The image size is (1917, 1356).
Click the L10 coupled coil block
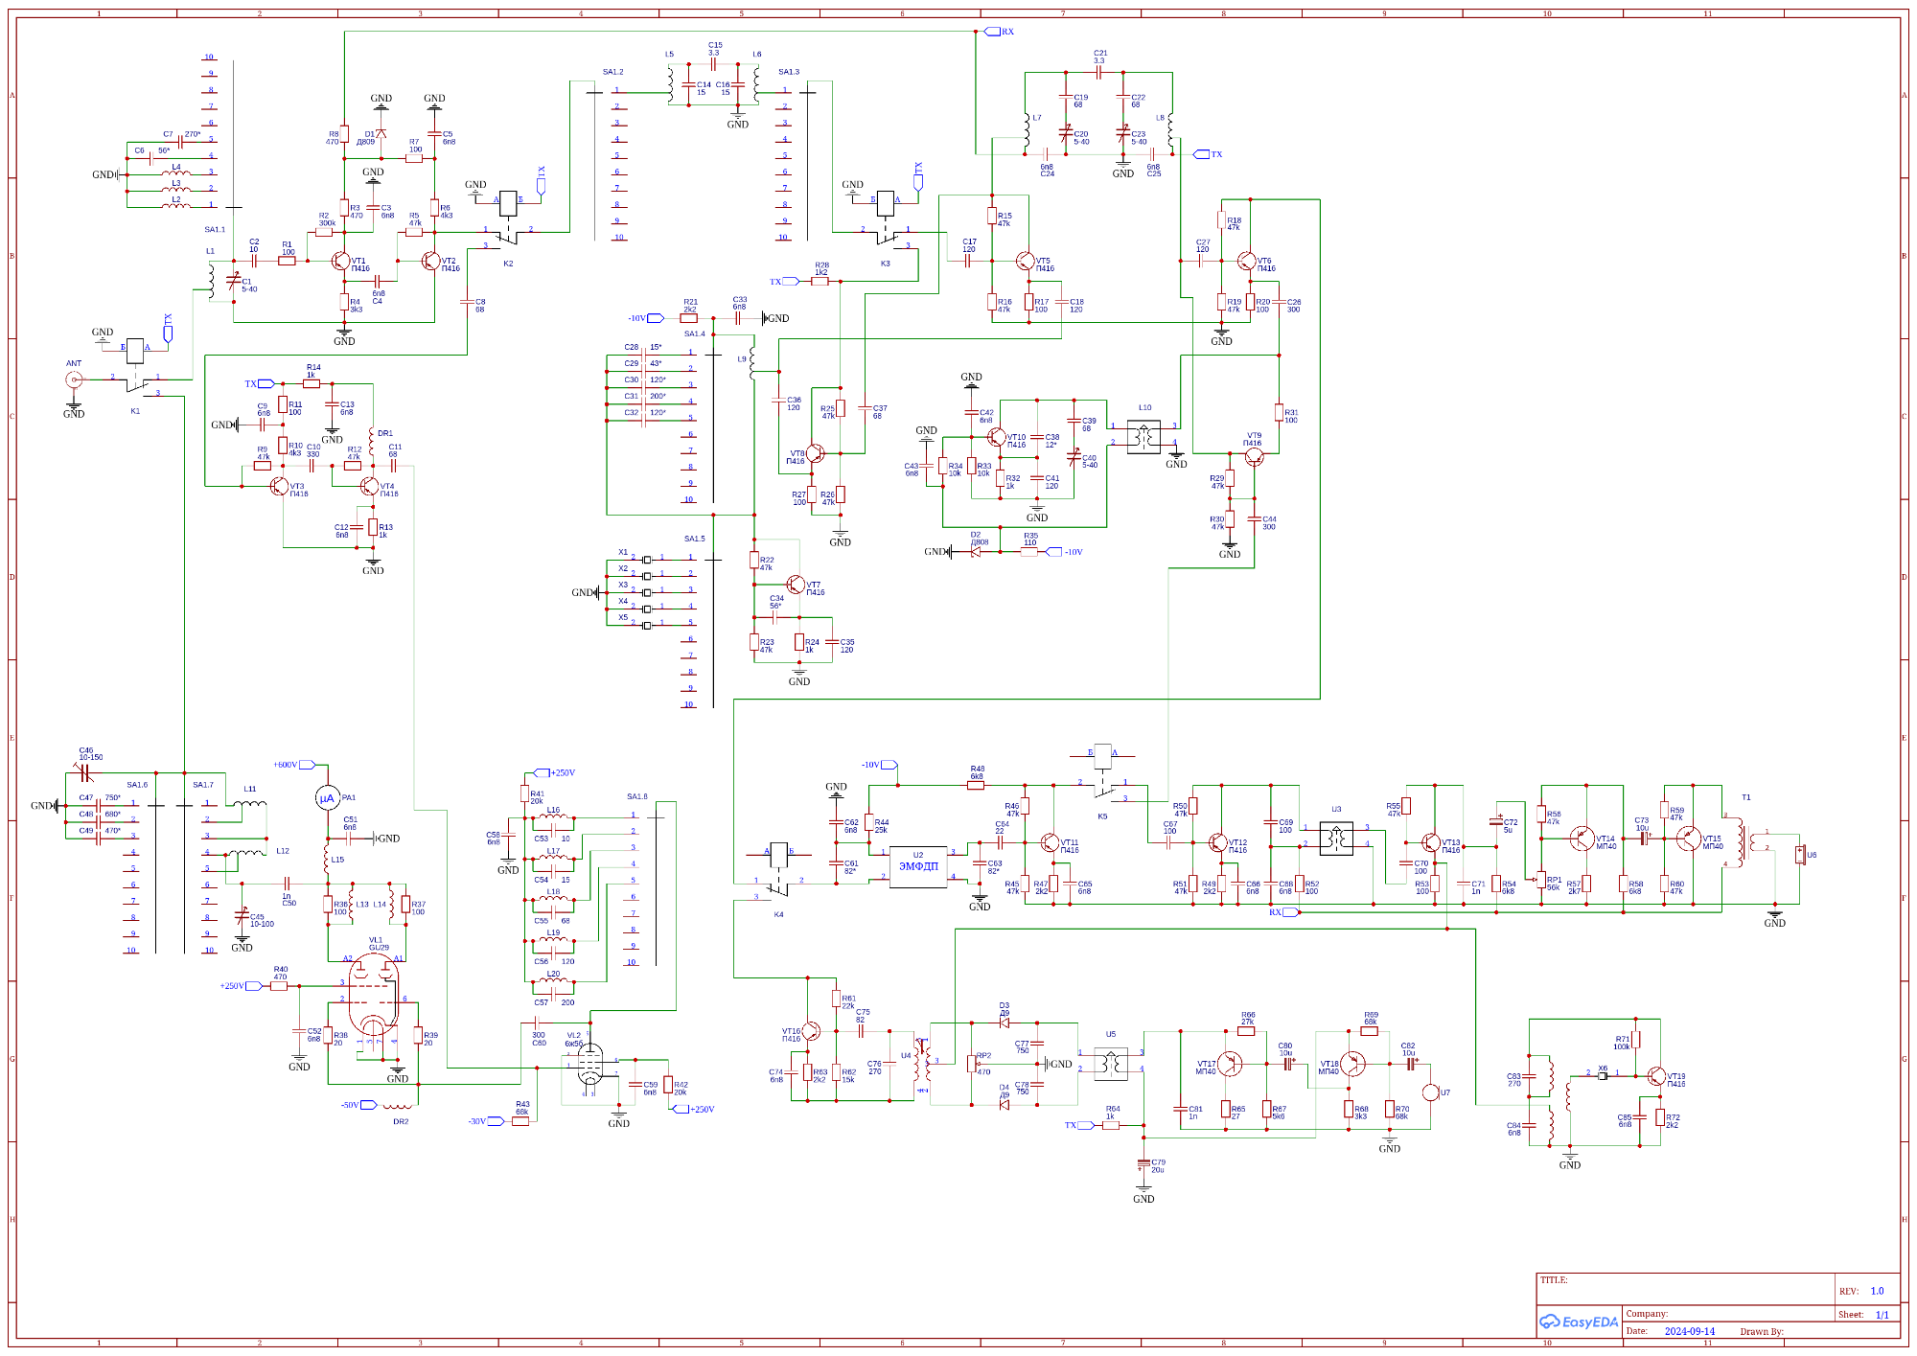click(1143, 437)
